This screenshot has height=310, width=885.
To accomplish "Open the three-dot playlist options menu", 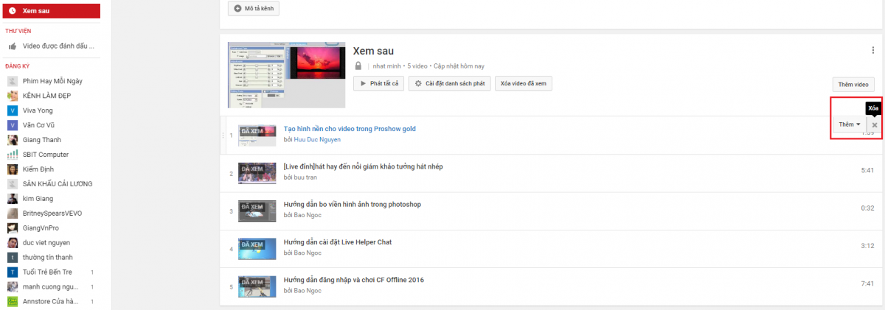I will coord(873,50).
